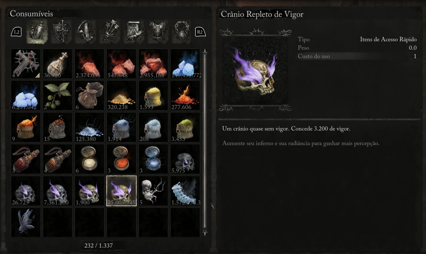
Task: Open the ring amulet category tab
Action: 182,31
